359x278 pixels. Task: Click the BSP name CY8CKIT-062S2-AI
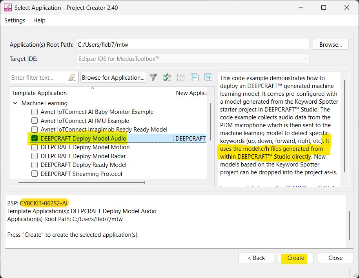[x=44, y=203]
